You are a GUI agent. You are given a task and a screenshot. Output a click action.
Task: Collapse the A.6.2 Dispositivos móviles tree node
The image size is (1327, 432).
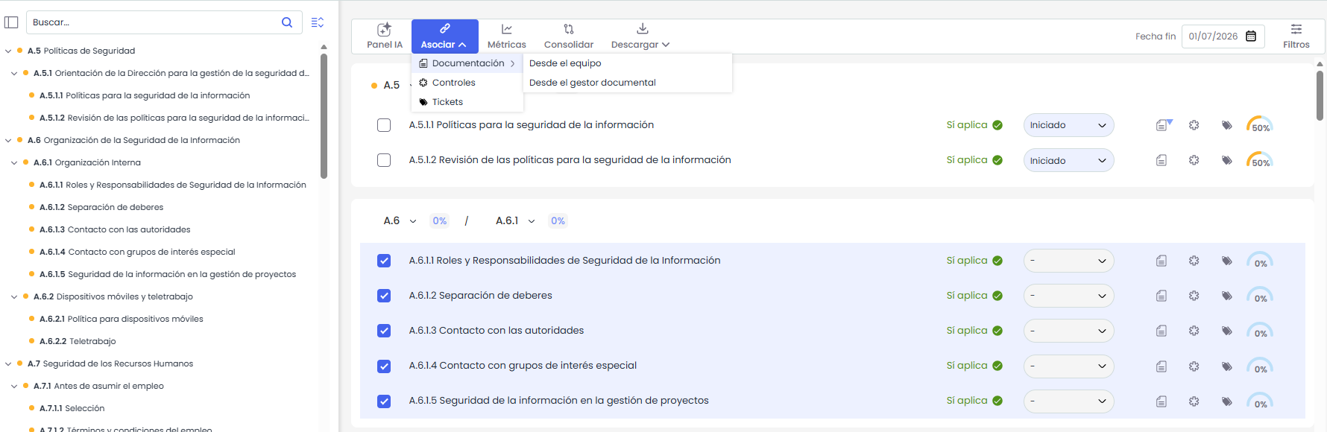click(14, 296)
